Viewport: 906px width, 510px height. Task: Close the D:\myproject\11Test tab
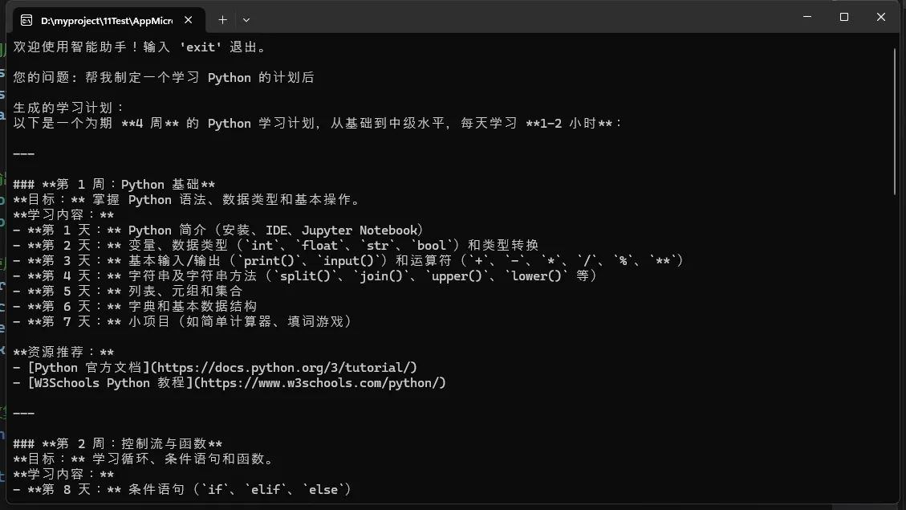pyautogui.click(x=189, y=20)
